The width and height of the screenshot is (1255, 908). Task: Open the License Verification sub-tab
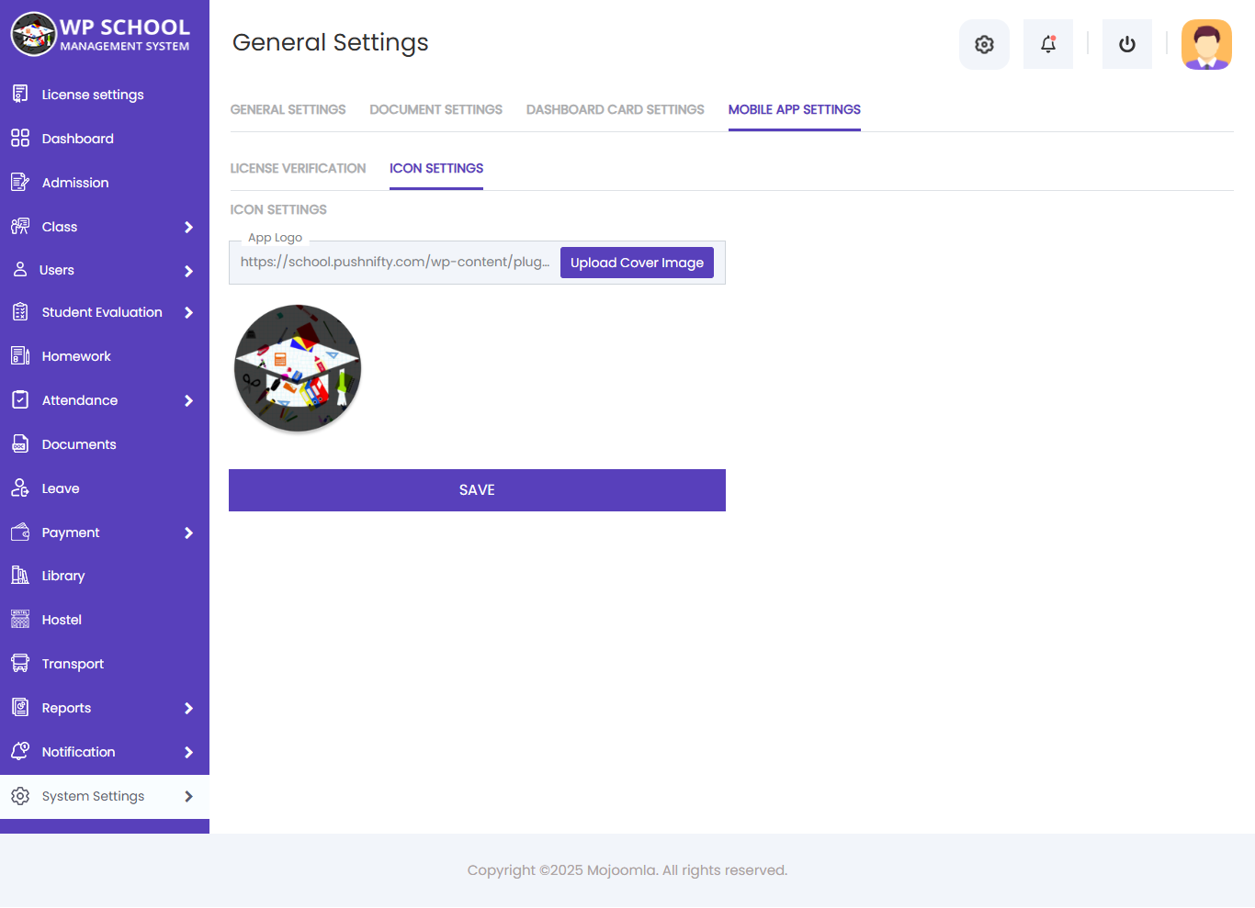298,168
